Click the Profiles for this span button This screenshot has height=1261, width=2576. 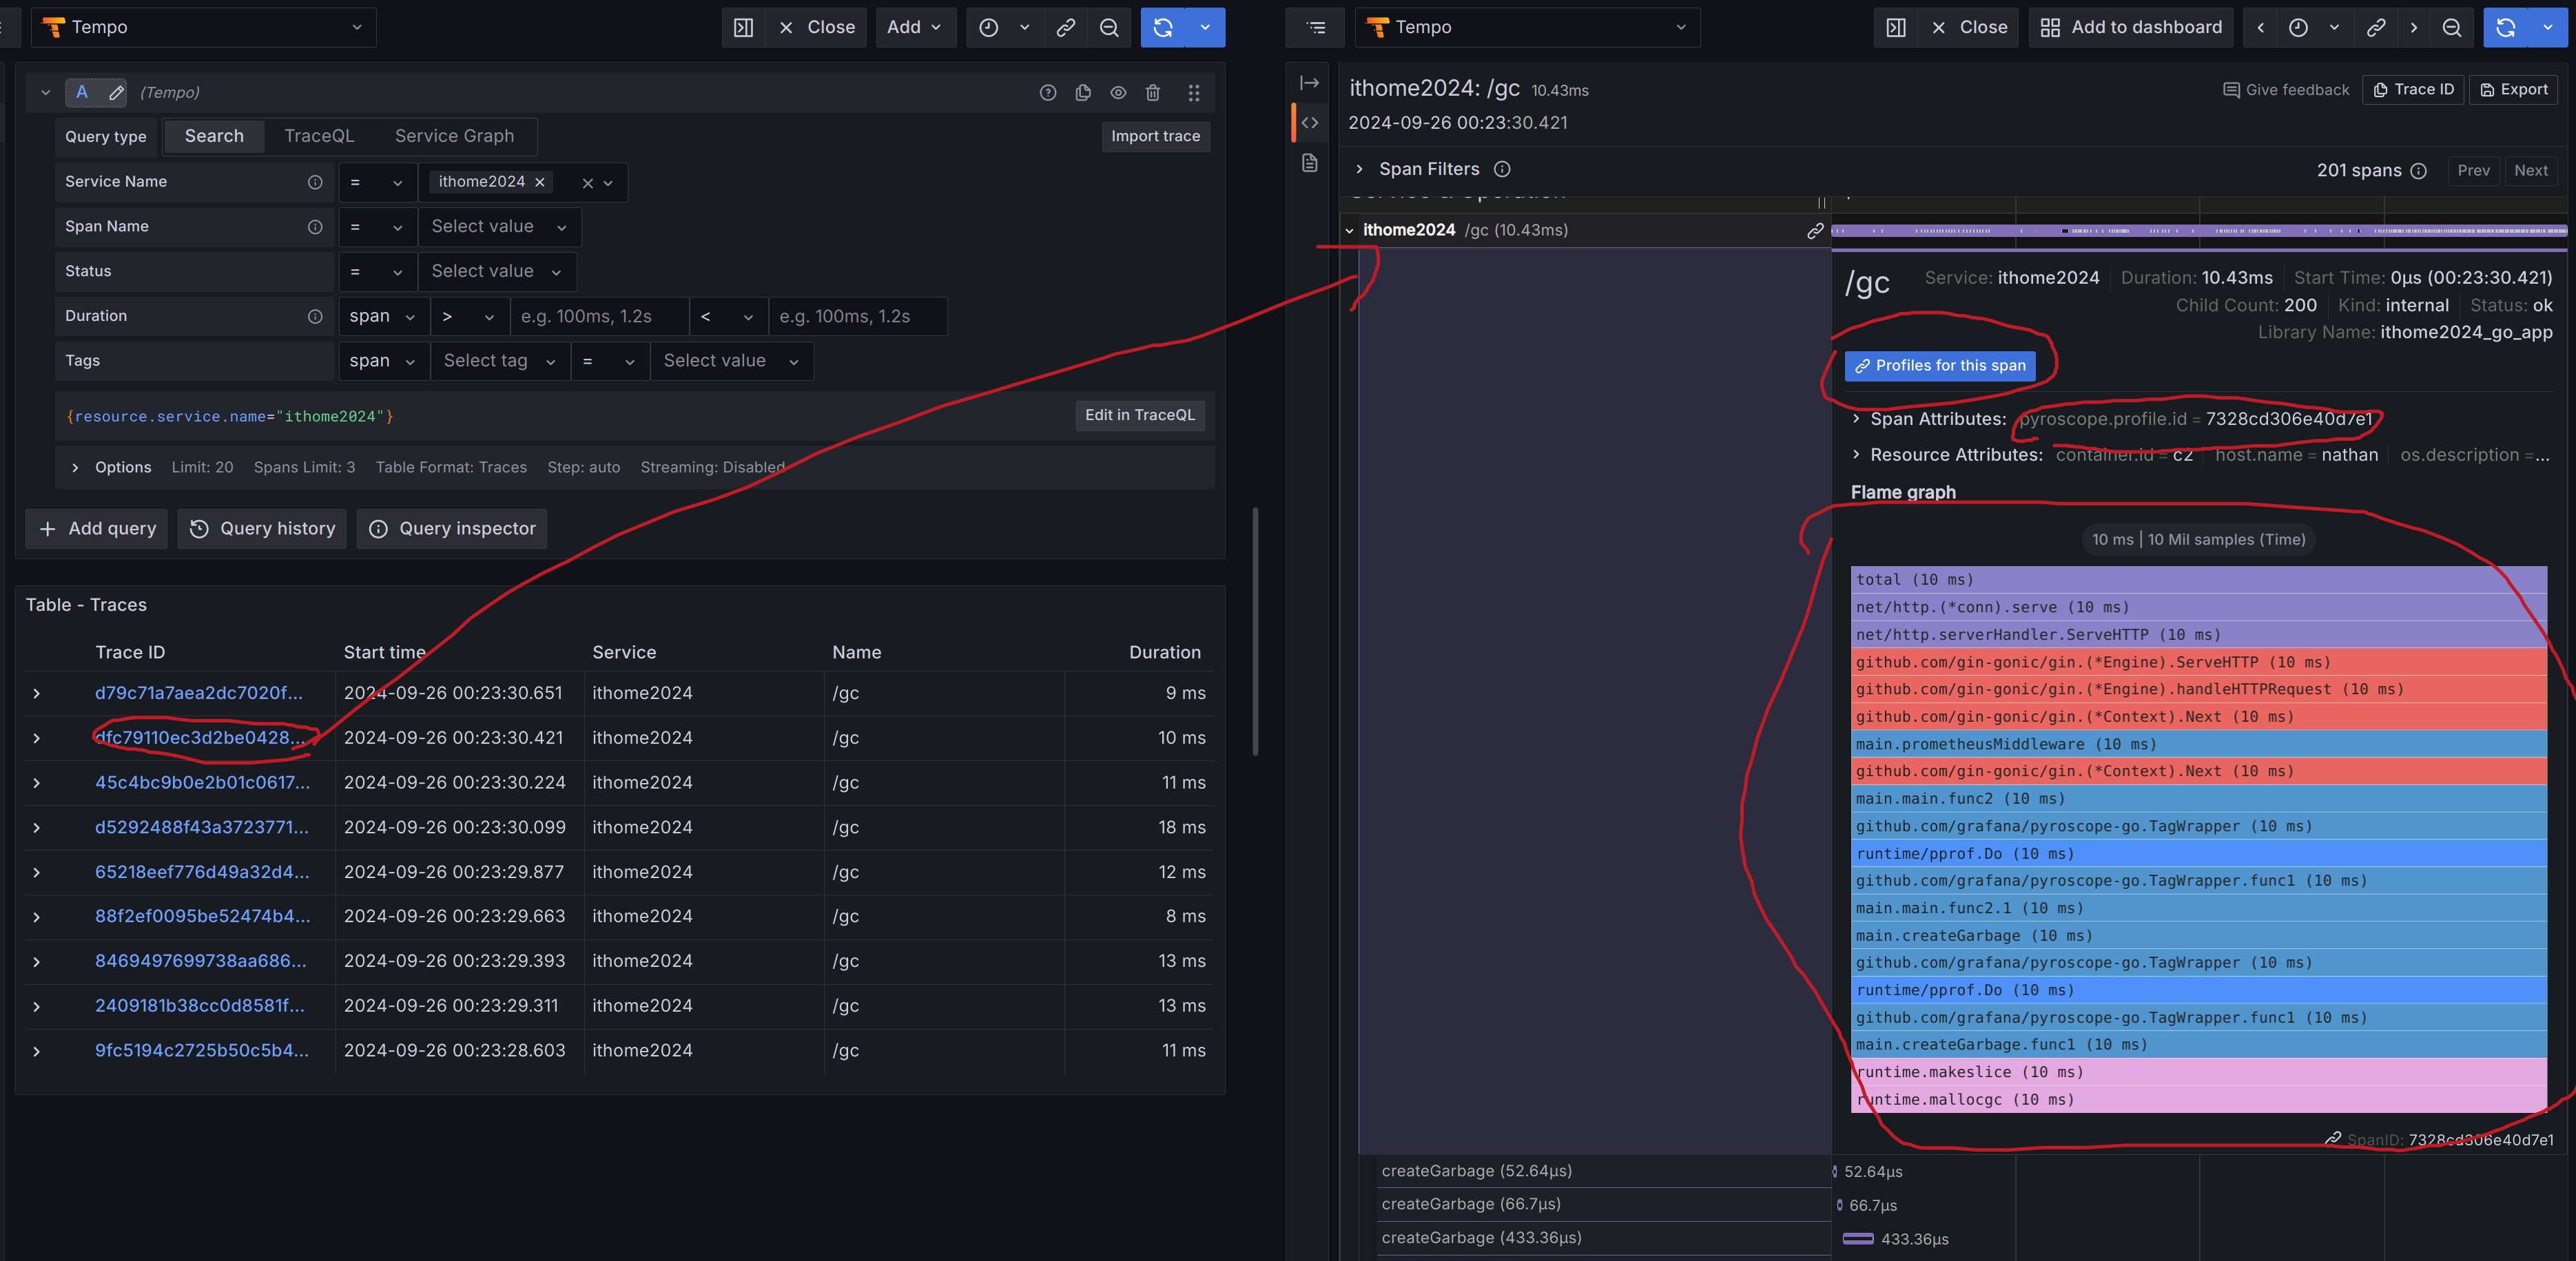click(x=1940, y=366)
